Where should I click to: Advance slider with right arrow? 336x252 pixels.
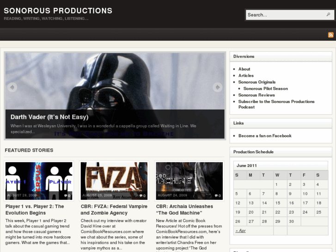click(218, 87)
